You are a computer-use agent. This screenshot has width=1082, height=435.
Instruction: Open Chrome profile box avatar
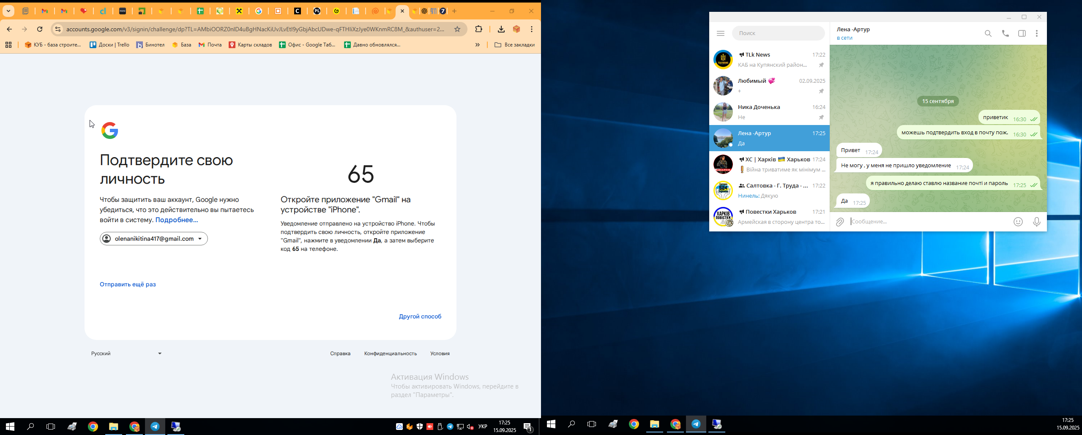point(516,29)
